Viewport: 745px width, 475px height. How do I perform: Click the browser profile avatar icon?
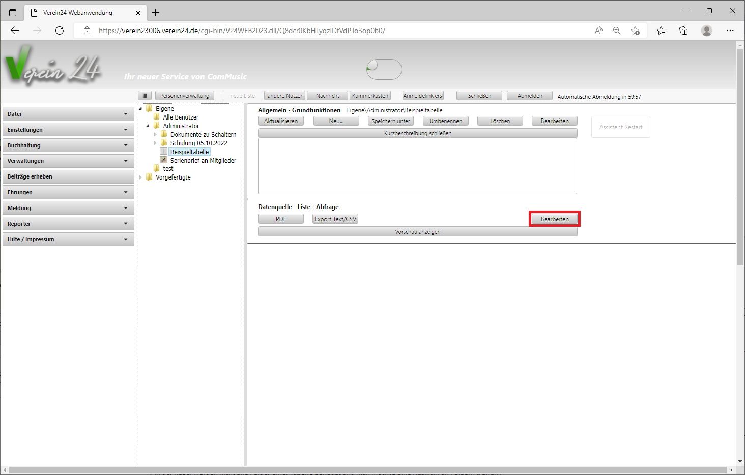(707, 31)
